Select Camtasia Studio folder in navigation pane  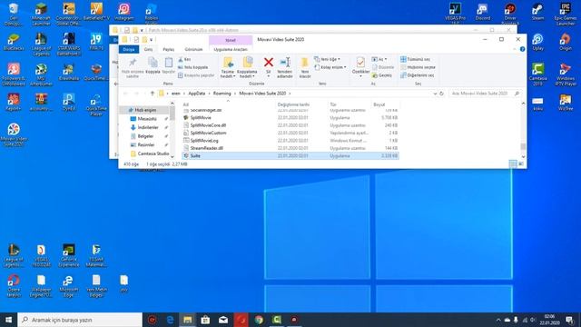153,154
